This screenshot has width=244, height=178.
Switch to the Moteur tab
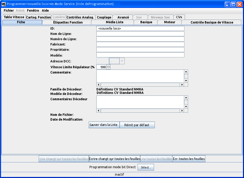click(169, 22)
